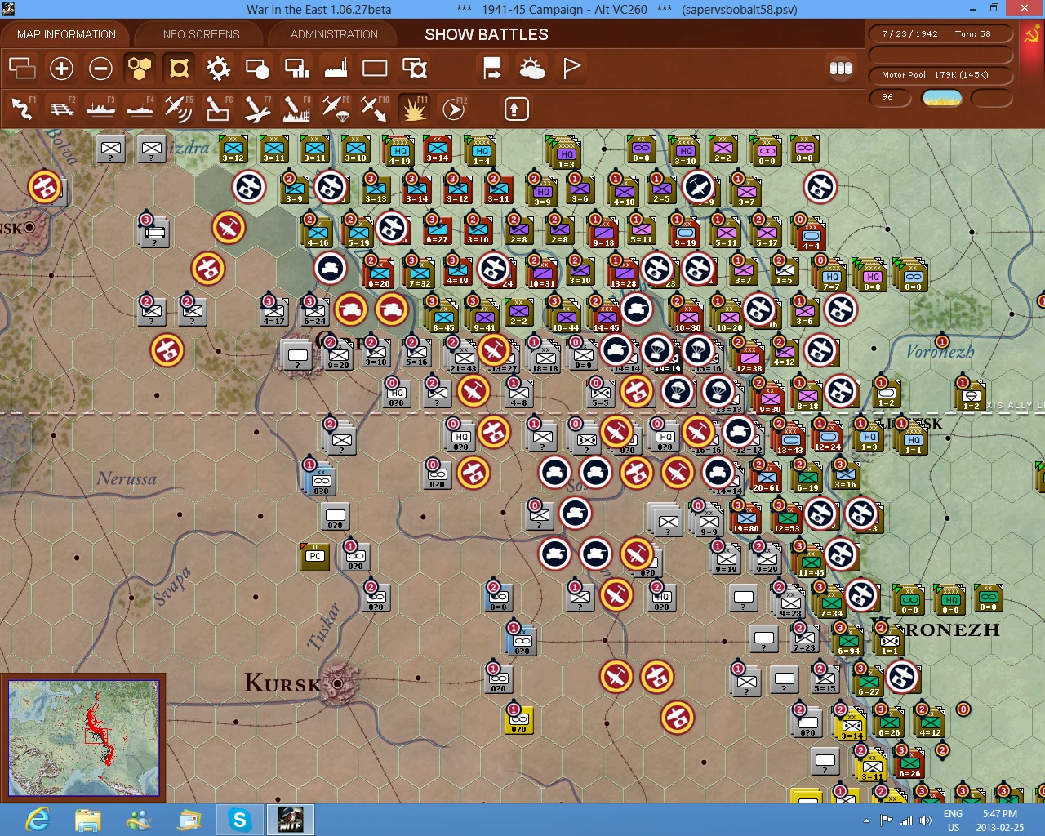Viewport: 1045px width, 836px height.
Task: Select the unit counter marked 19=80
Action: pos(746,519)
